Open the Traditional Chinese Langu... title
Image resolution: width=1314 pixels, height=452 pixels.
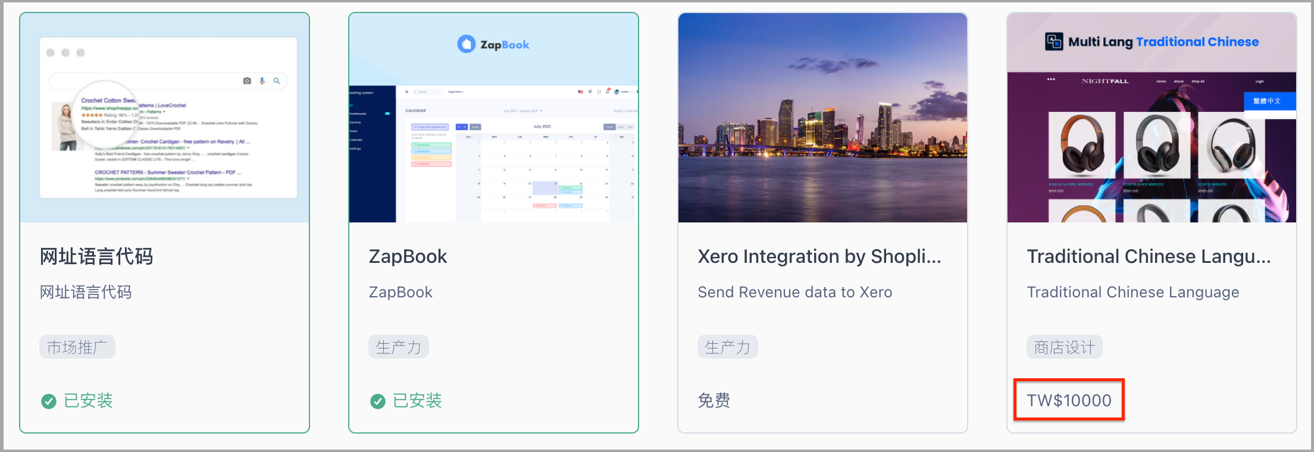coord(1149,256)
